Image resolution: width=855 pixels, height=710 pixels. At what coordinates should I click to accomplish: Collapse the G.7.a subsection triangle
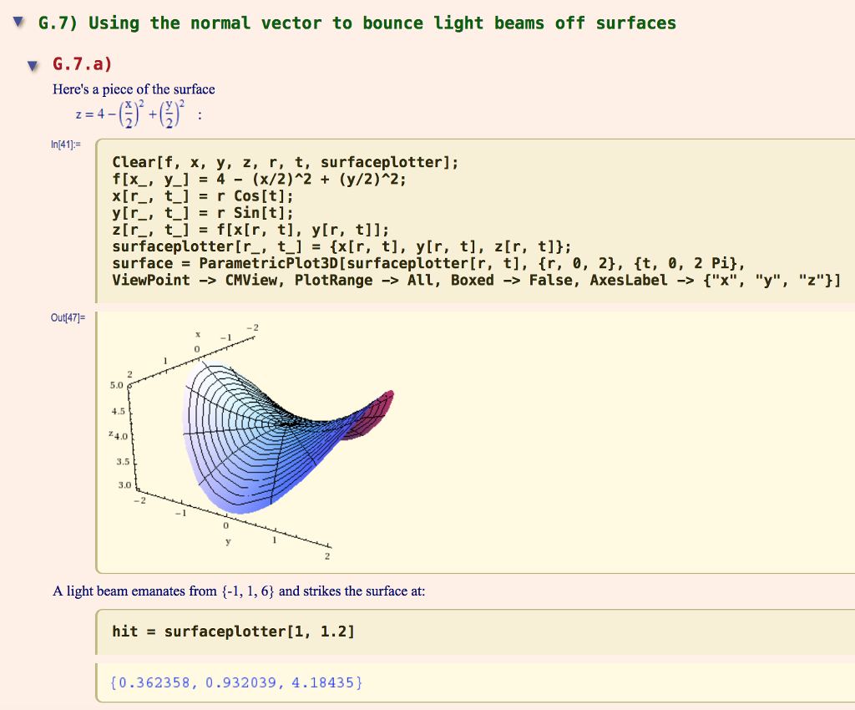click(x=32, y=64)
